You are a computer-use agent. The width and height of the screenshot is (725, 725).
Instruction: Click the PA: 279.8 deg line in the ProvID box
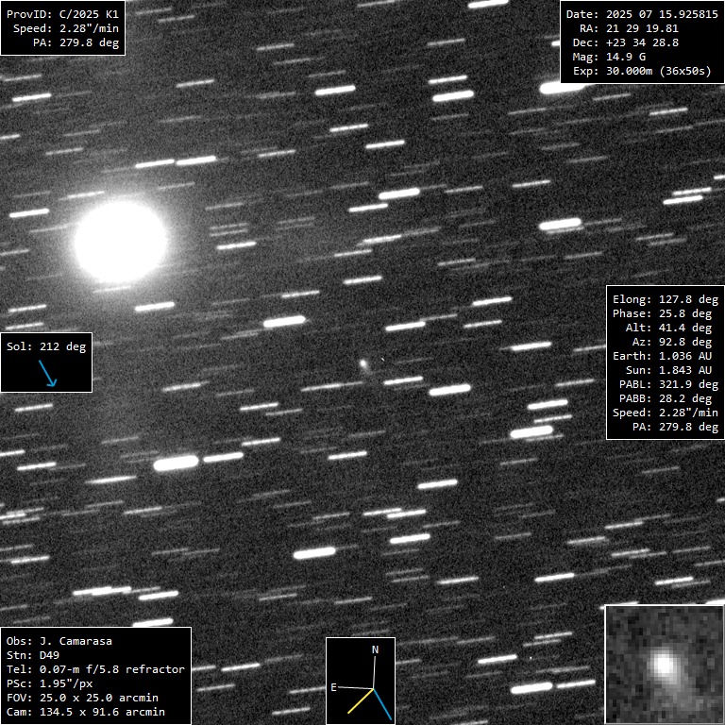(x=76, y=42)
